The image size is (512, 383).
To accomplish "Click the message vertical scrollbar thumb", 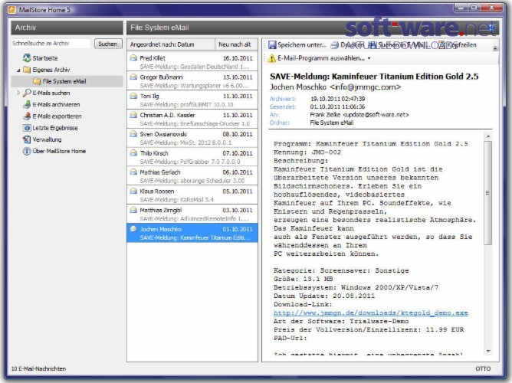I will [x=488, y=193].
